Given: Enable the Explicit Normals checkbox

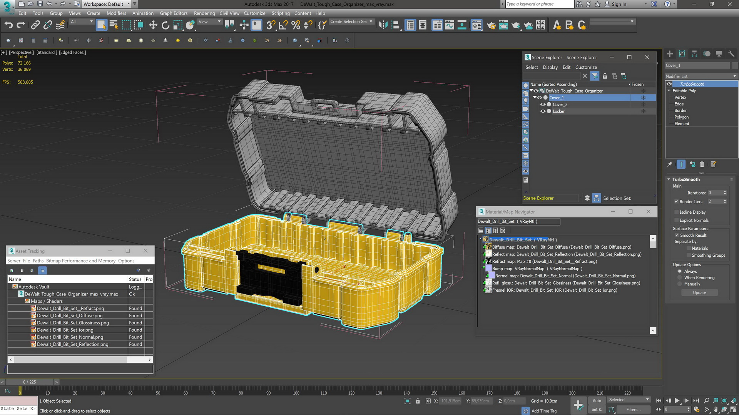Looking at the screenshot, I should [x=676, y=220].
